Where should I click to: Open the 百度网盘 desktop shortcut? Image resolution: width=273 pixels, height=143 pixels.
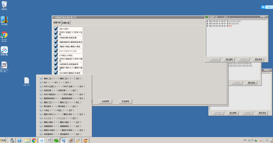tap(4, 51)
